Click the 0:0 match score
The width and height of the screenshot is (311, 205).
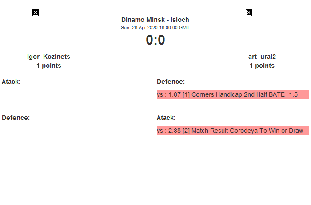(155, 40)
